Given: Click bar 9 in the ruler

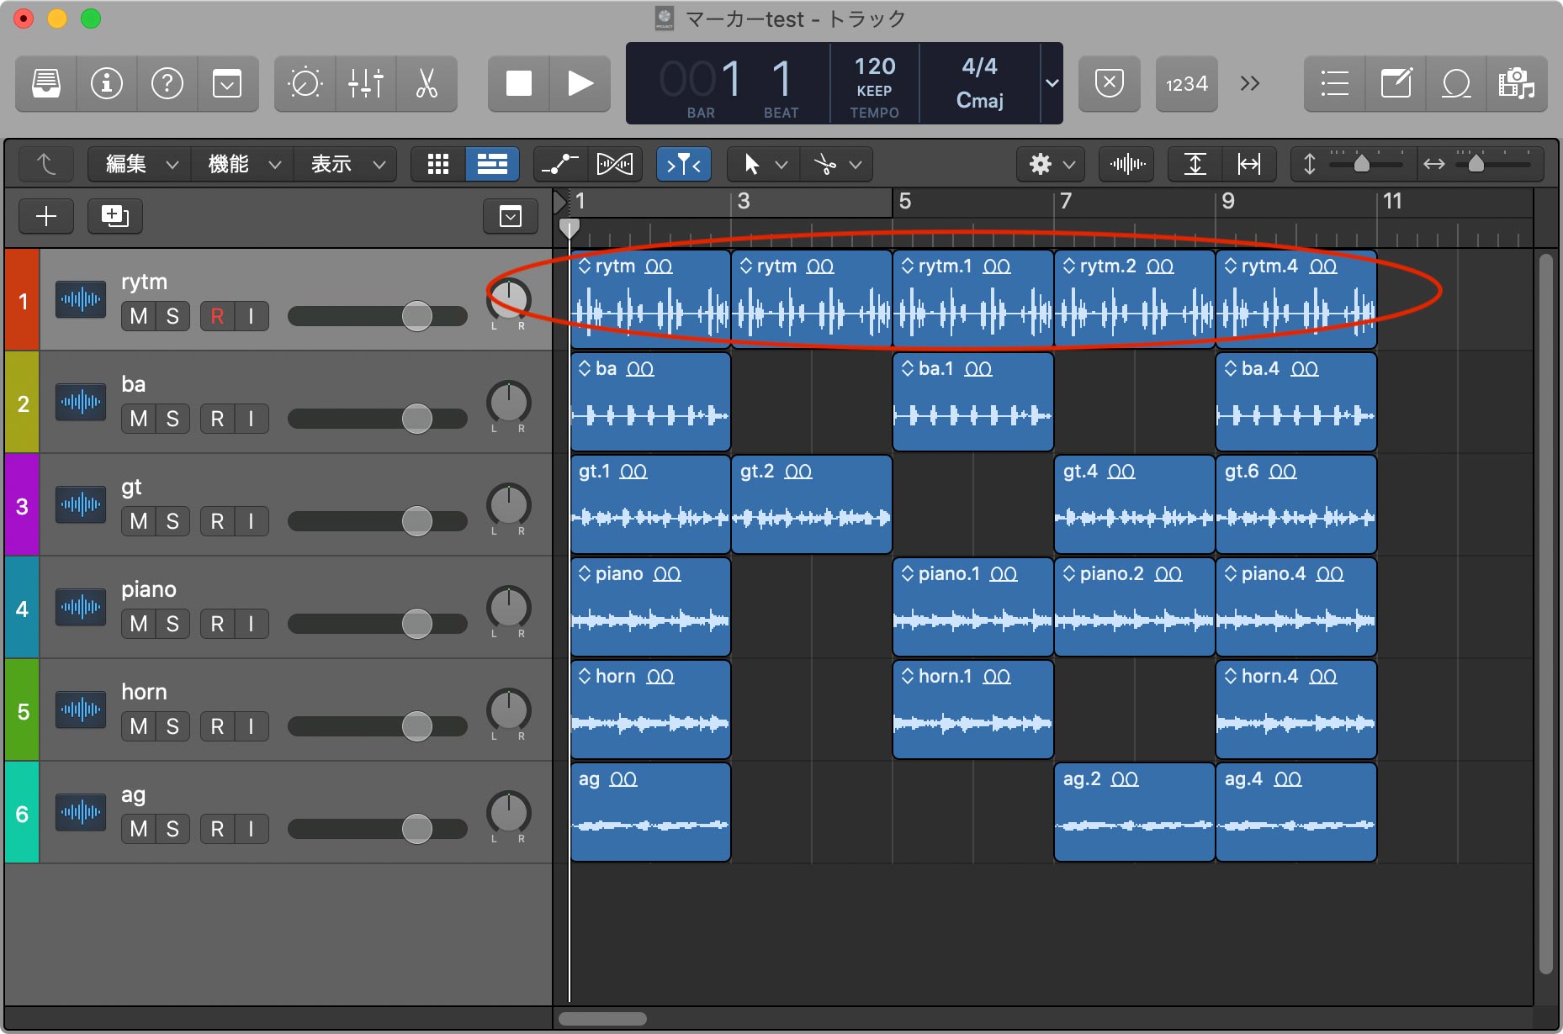Looking at the screenshot, I should tap(1228, 202).
